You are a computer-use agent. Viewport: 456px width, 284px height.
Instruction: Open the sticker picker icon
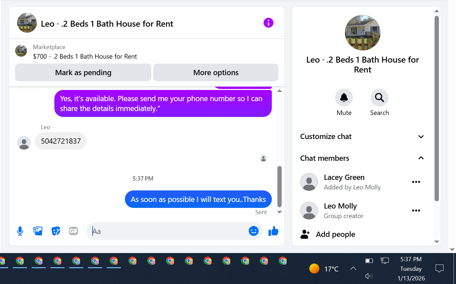[56, 231]
